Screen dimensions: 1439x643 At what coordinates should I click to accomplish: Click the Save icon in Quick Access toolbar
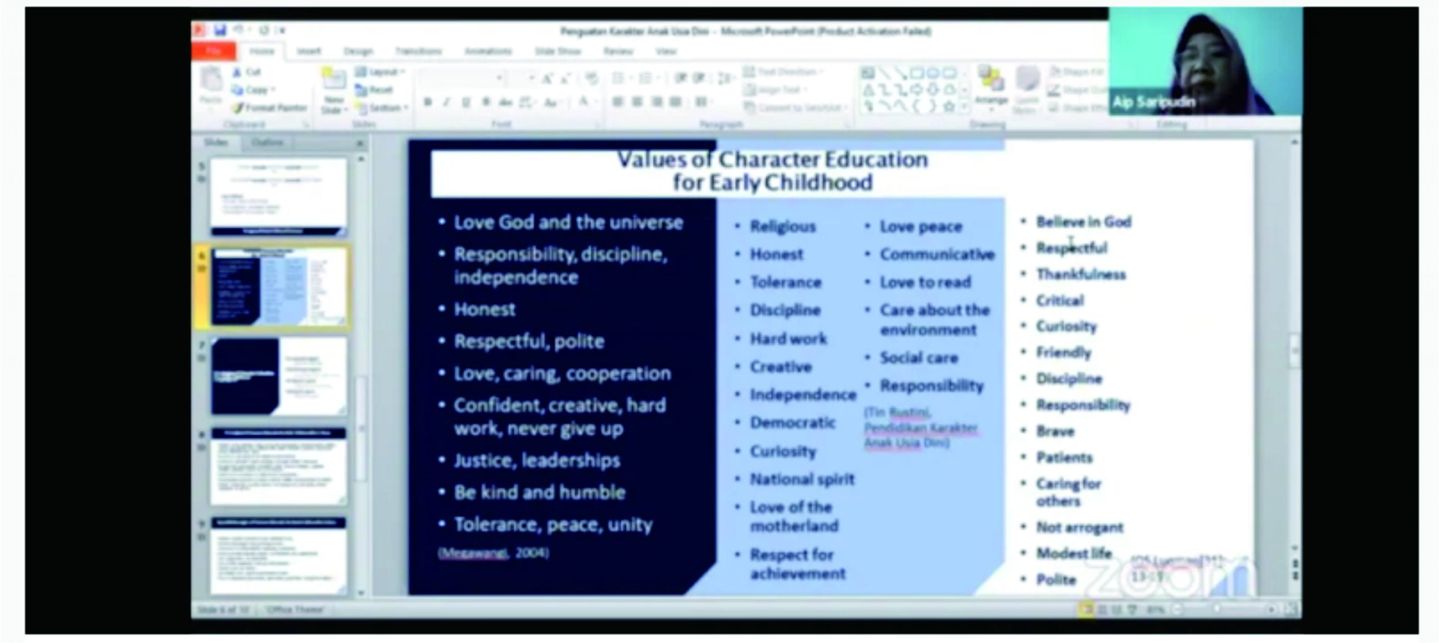(219, 30)
